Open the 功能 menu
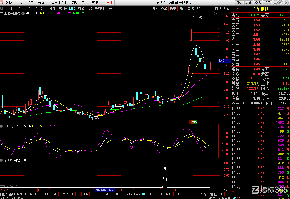290x199 pixels. point(20,3)
